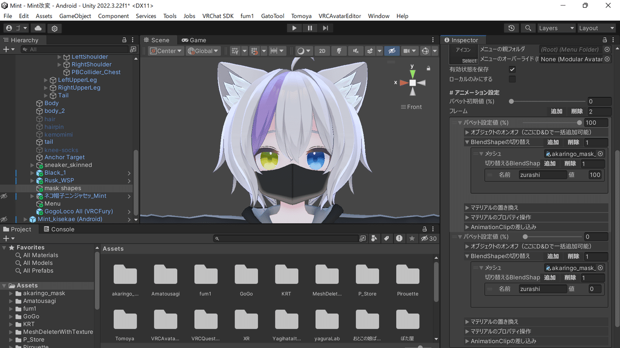Click 削除 next to フレーム
This screenshot has height=348, width=620.
577,111
